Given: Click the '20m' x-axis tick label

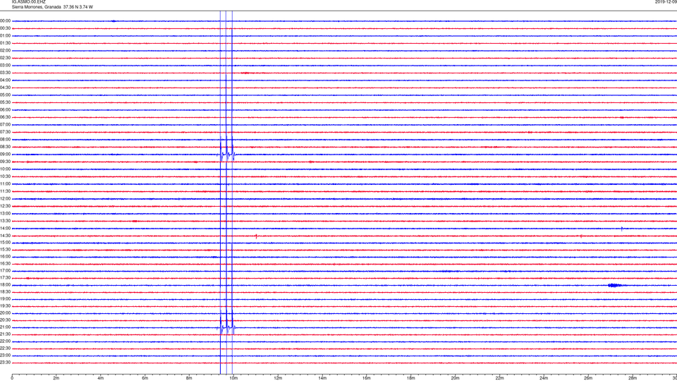Looking at the screenshot, I should 456,378.
